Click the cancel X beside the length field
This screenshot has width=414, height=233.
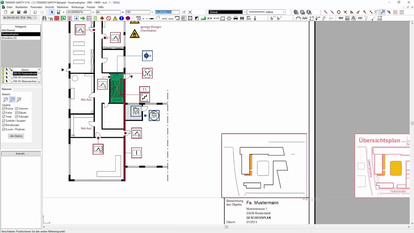[190, 12]
